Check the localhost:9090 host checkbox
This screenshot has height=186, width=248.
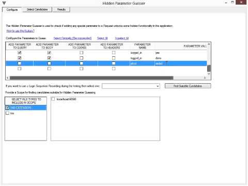click(x=53, y=99)
